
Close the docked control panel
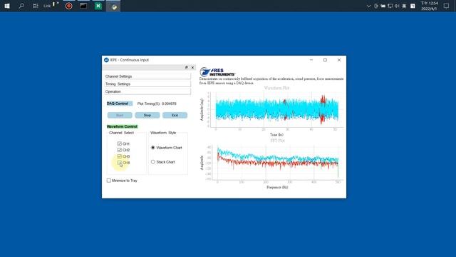point(192,67)
